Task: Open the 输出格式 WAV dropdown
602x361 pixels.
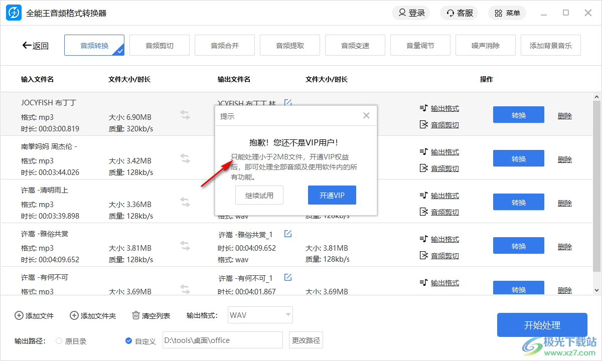Action: click(260, 315)
